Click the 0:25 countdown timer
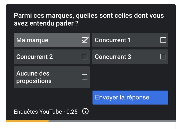 72,112
